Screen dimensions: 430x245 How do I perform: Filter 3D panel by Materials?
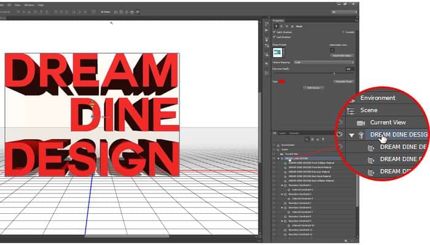pyautogui.click(x=318, y=140)
